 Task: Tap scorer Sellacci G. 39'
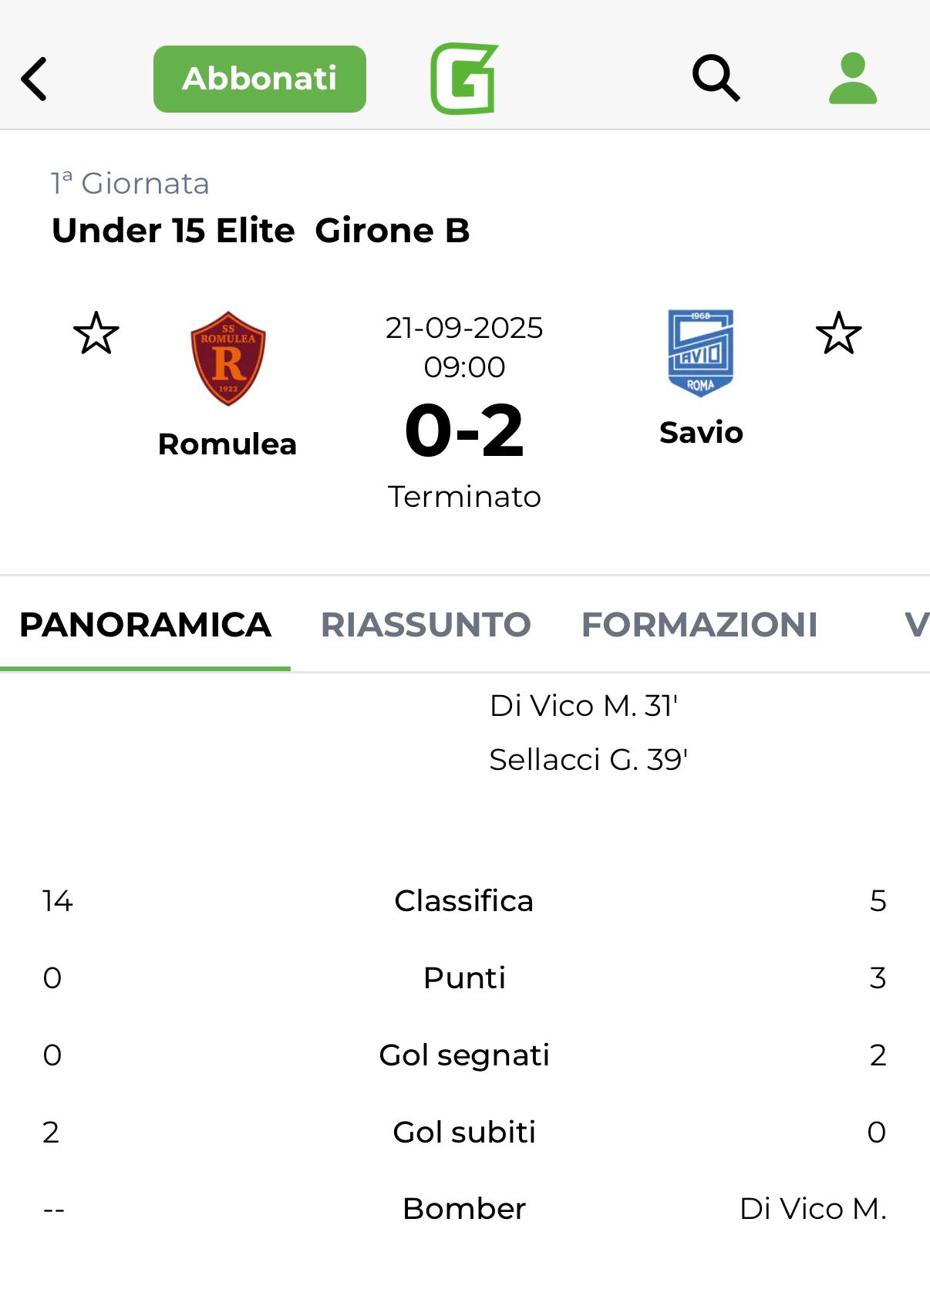click(x=588, y=759)
